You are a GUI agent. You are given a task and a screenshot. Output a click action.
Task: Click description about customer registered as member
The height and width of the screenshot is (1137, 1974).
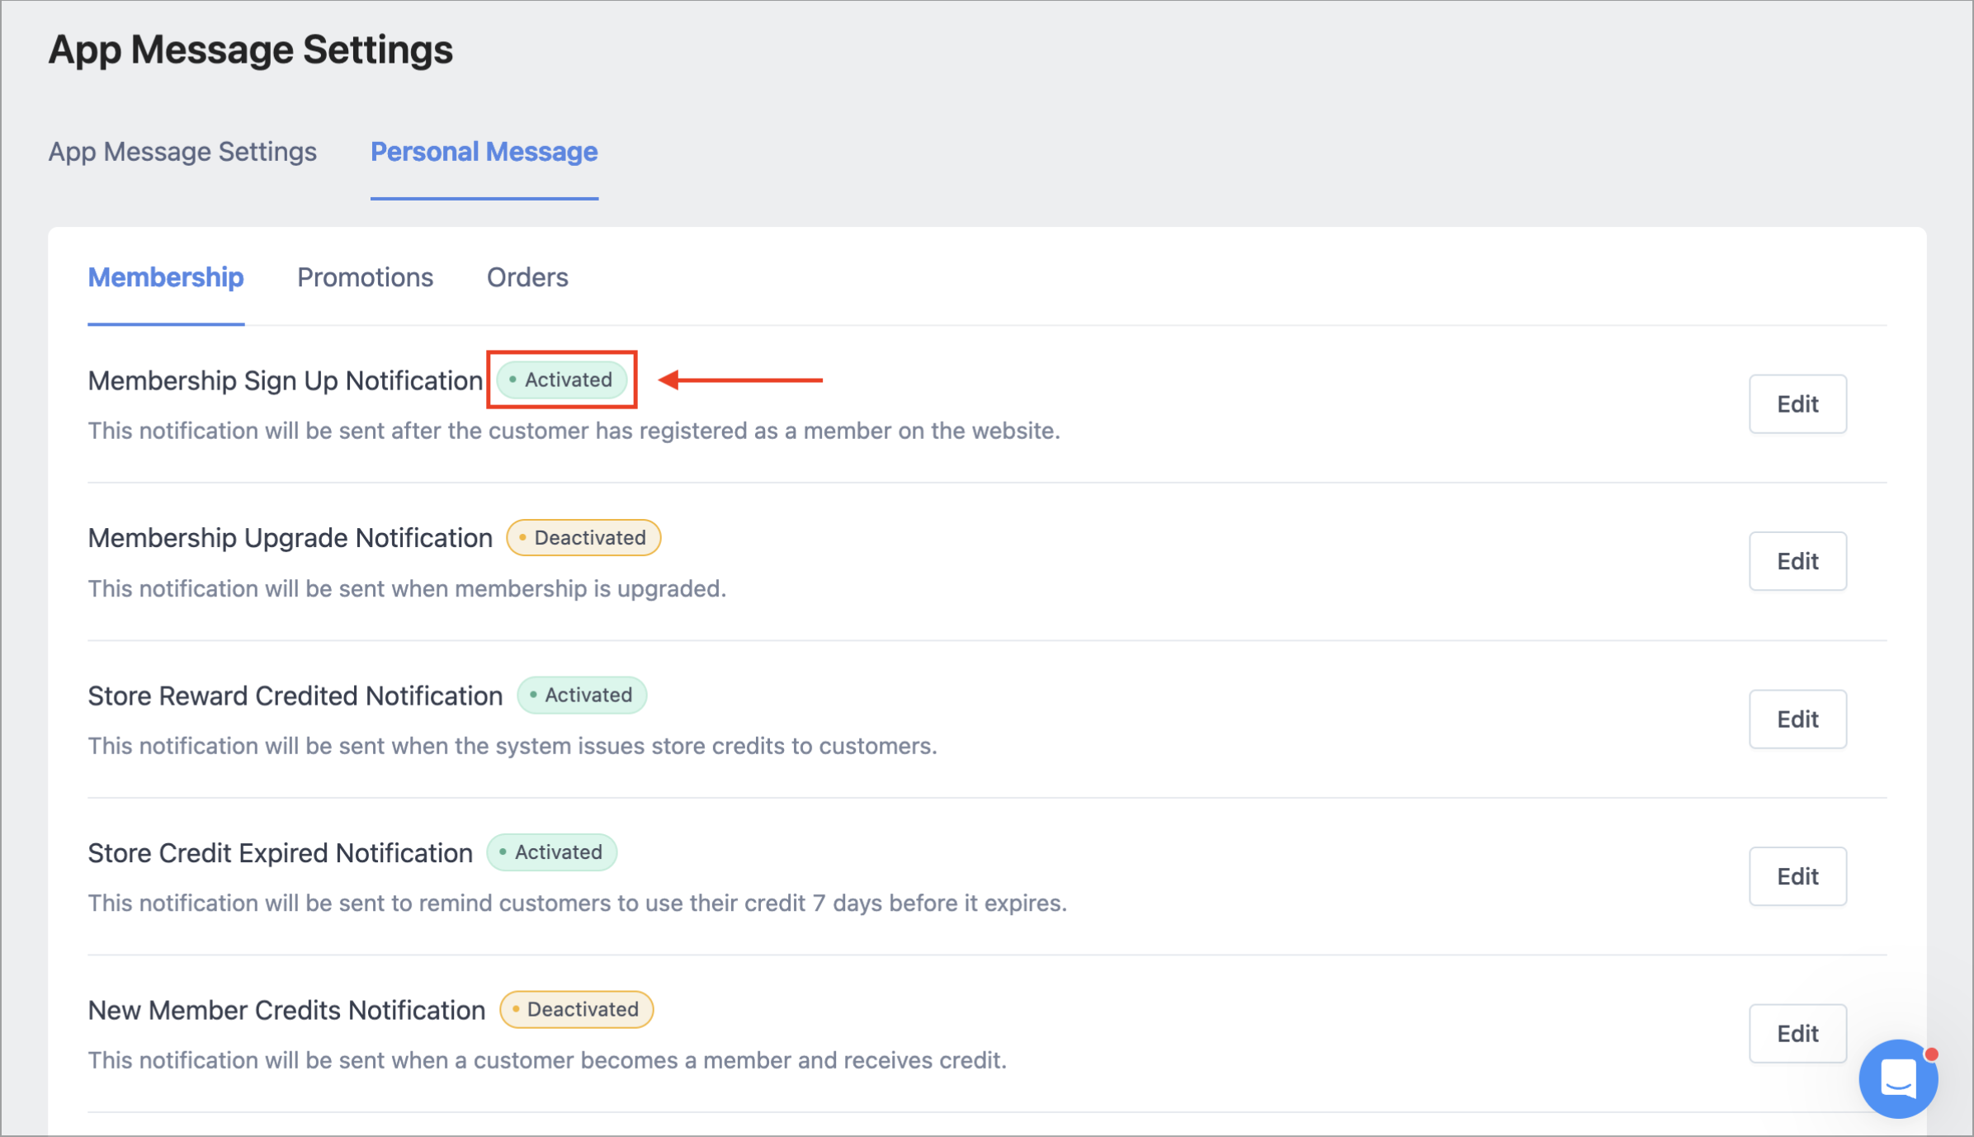[574, 431]
